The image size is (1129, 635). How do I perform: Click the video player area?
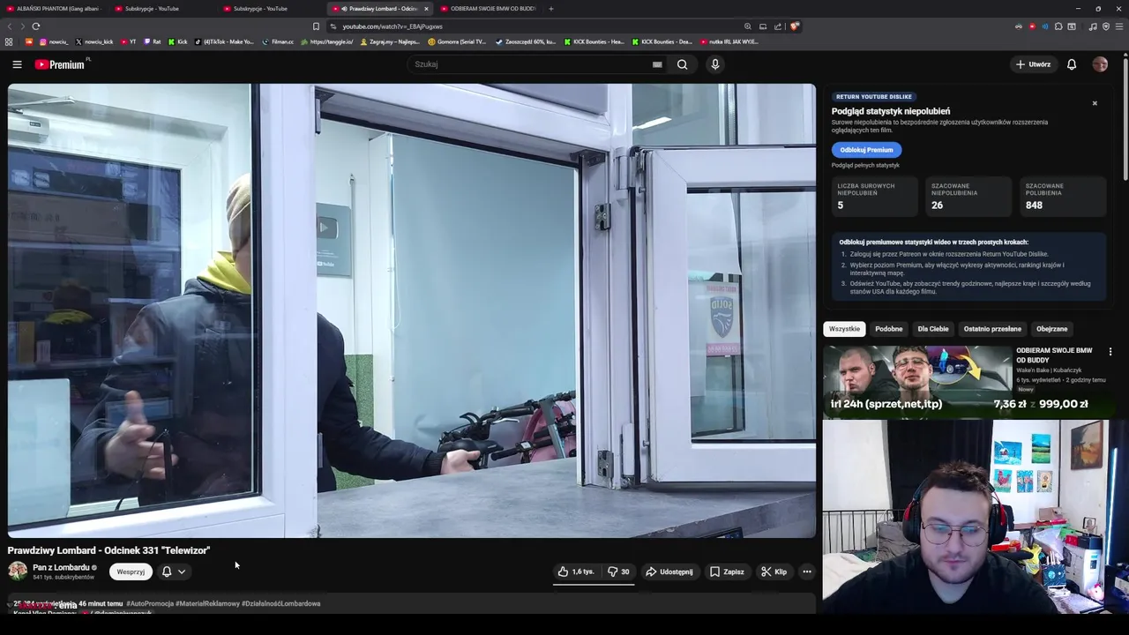click(x=412, y=310)
